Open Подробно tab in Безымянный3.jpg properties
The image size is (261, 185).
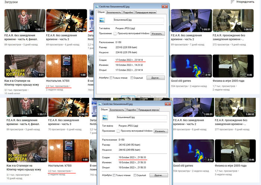pyautogui.click(x=131, y=110)
